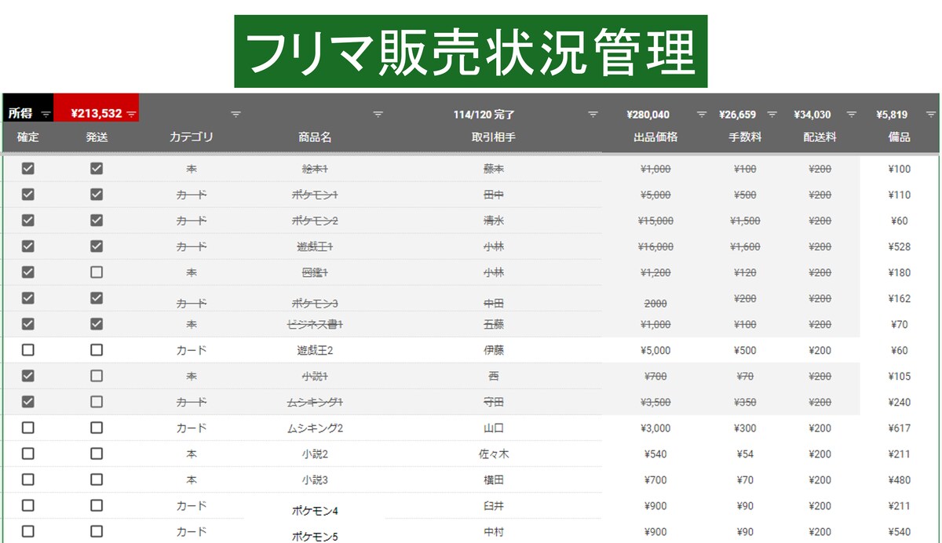Screen dimensions: 942x543
Task: Click the partner cell 佐々木
Action: (494, 454)
